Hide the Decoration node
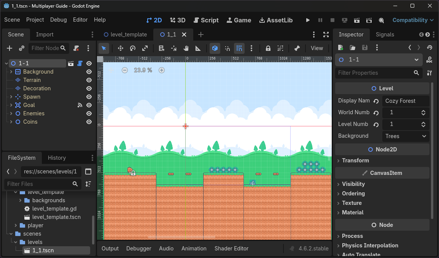Image resolution: width=439 pixels, height=258 pixels. coord(89,88)
